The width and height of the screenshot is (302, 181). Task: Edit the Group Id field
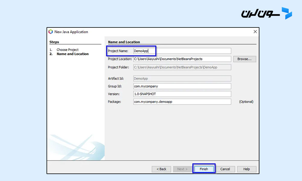[x=182, y=86]
